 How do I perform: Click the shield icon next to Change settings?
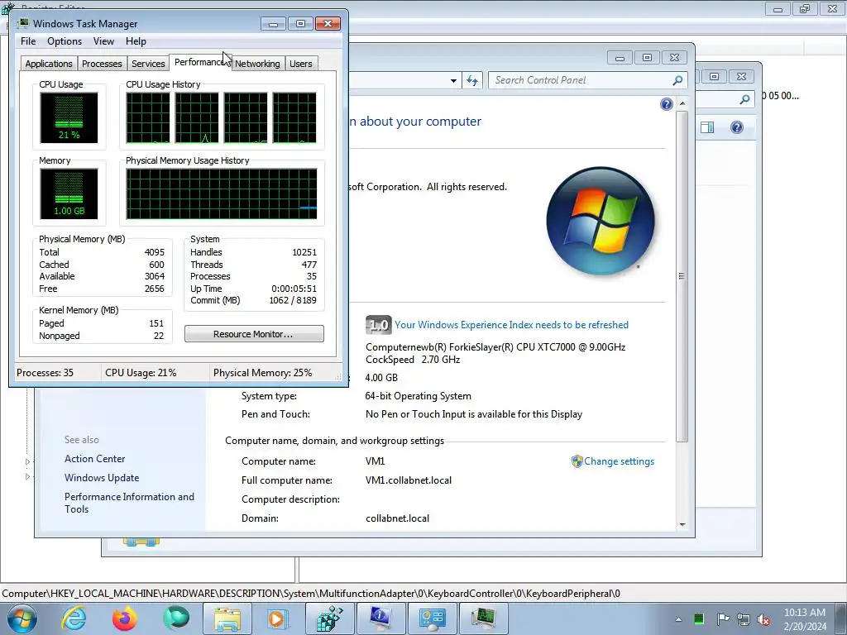pos(577,461)
